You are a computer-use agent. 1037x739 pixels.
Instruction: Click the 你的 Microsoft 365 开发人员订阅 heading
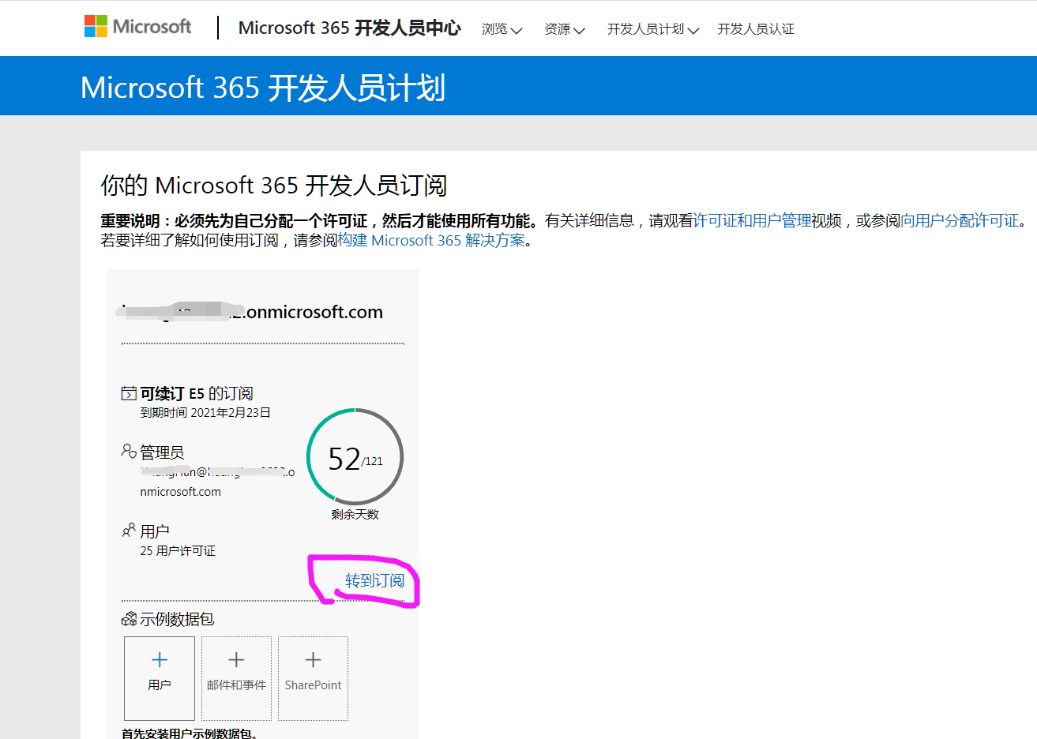pos(274,186)
